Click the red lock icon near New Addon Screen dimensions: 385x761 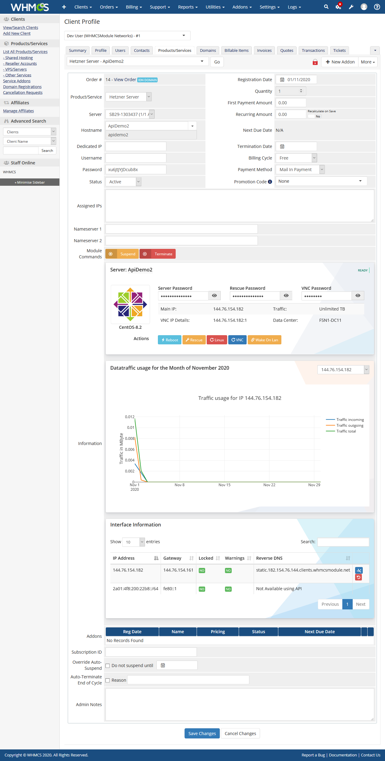click(315, 62)
